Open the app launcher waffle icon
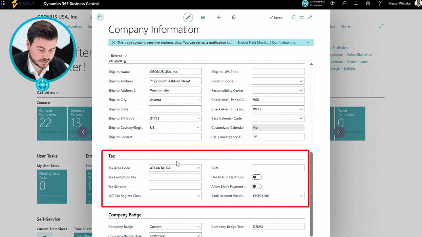 [4, 4]
